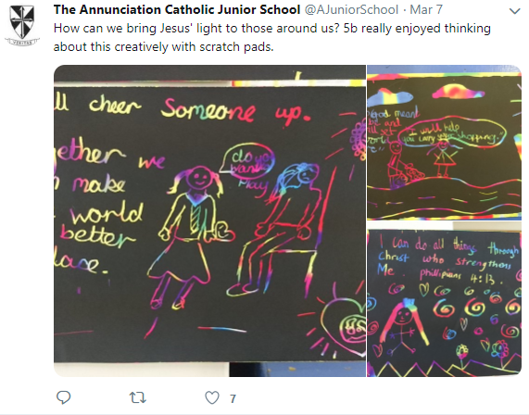The height and width of the screenshot is (415, 529).
Task: Open the large 'cheer someone up' image
Action: pos(209,220)
